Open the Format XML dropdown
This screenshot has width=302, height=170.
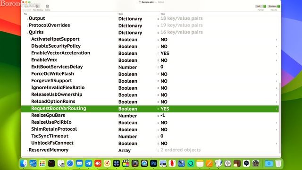(x=260, y=6)
